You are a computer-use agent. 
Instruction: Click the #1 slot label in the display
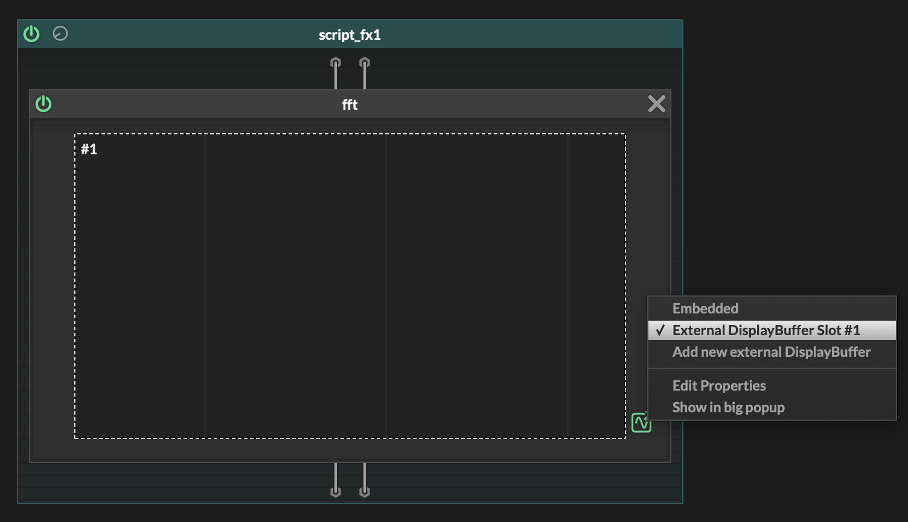[x=89, y=149]
